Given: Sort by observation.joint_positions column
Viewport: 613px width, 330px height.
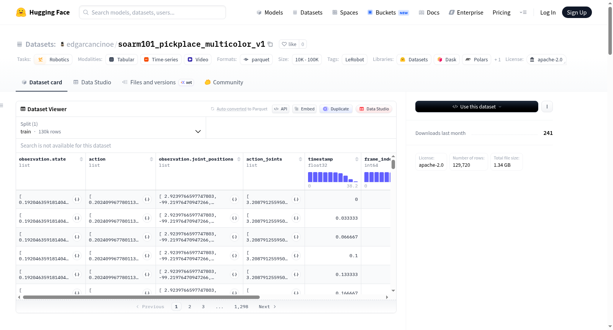Looking at the screenshot, I should point(239,159).
